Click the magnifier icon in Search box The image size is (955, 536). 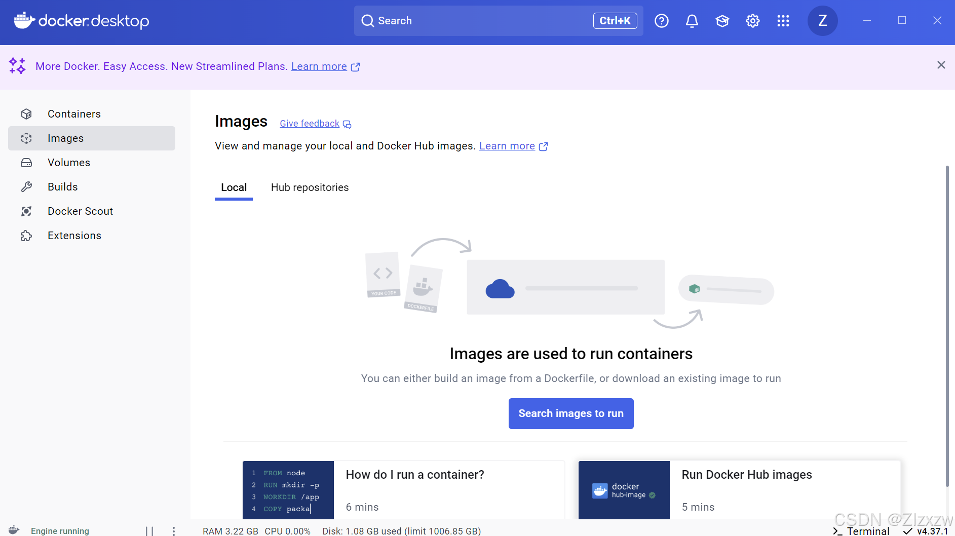367,21
